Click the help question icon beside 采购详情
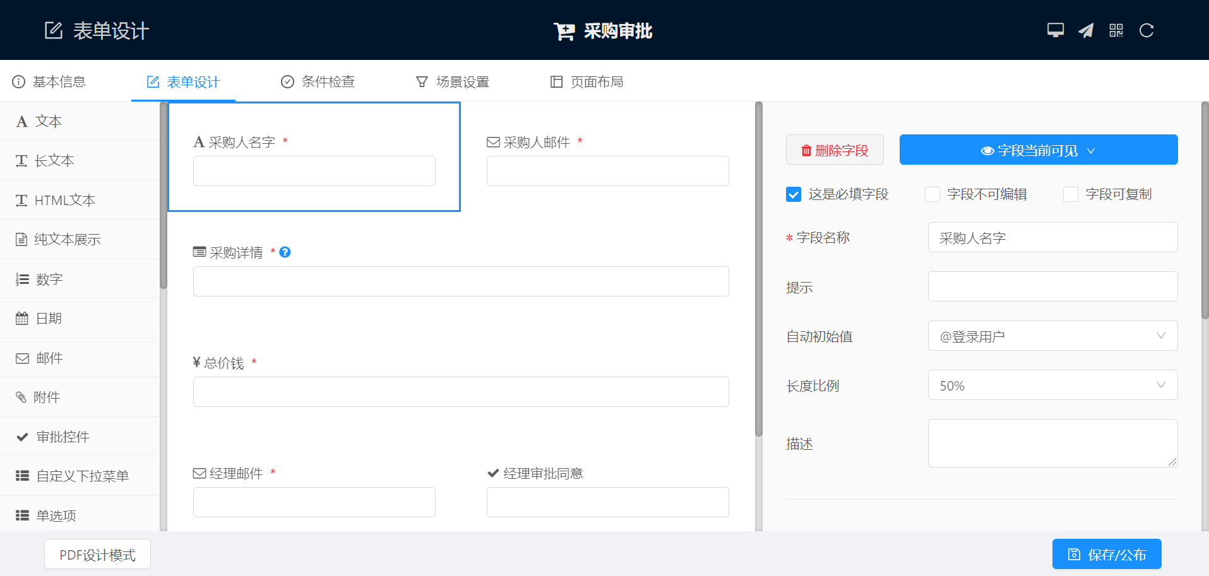The height and width of the screenshot is (576, 1209). point(285,252)
